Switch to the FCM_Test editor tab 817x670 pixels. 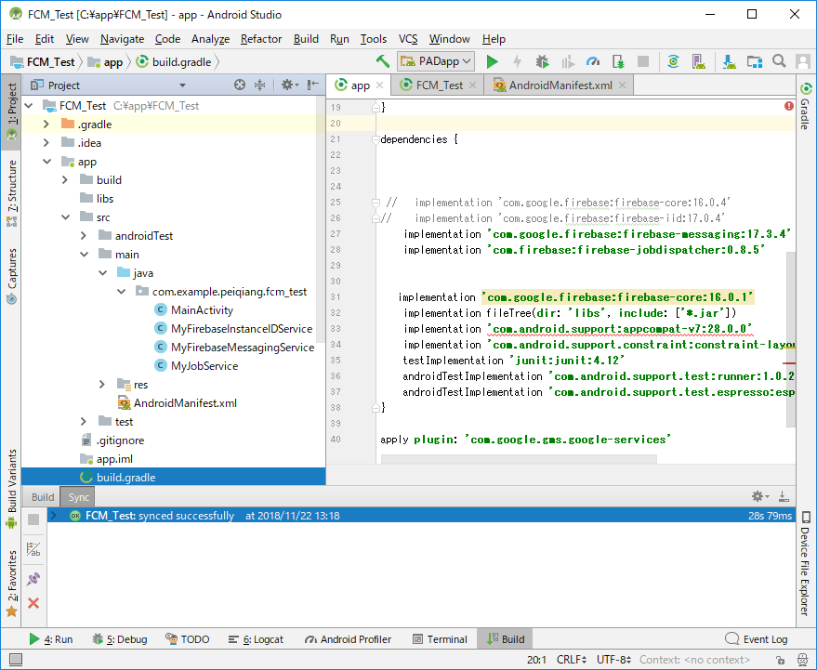pos(440,85)
